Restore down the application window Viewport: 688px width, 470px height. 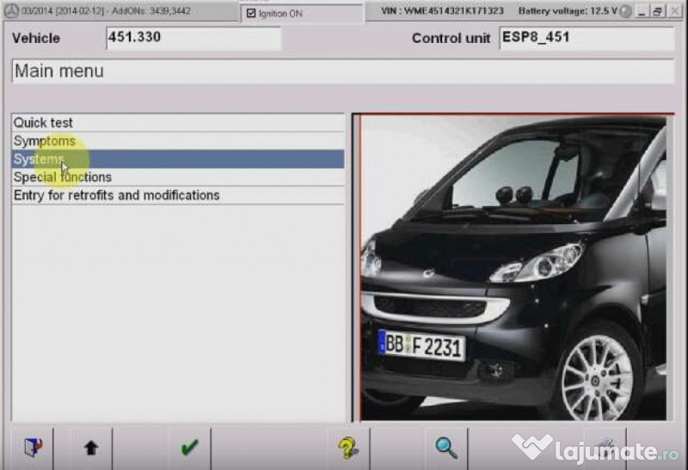(x=658, y=12)
